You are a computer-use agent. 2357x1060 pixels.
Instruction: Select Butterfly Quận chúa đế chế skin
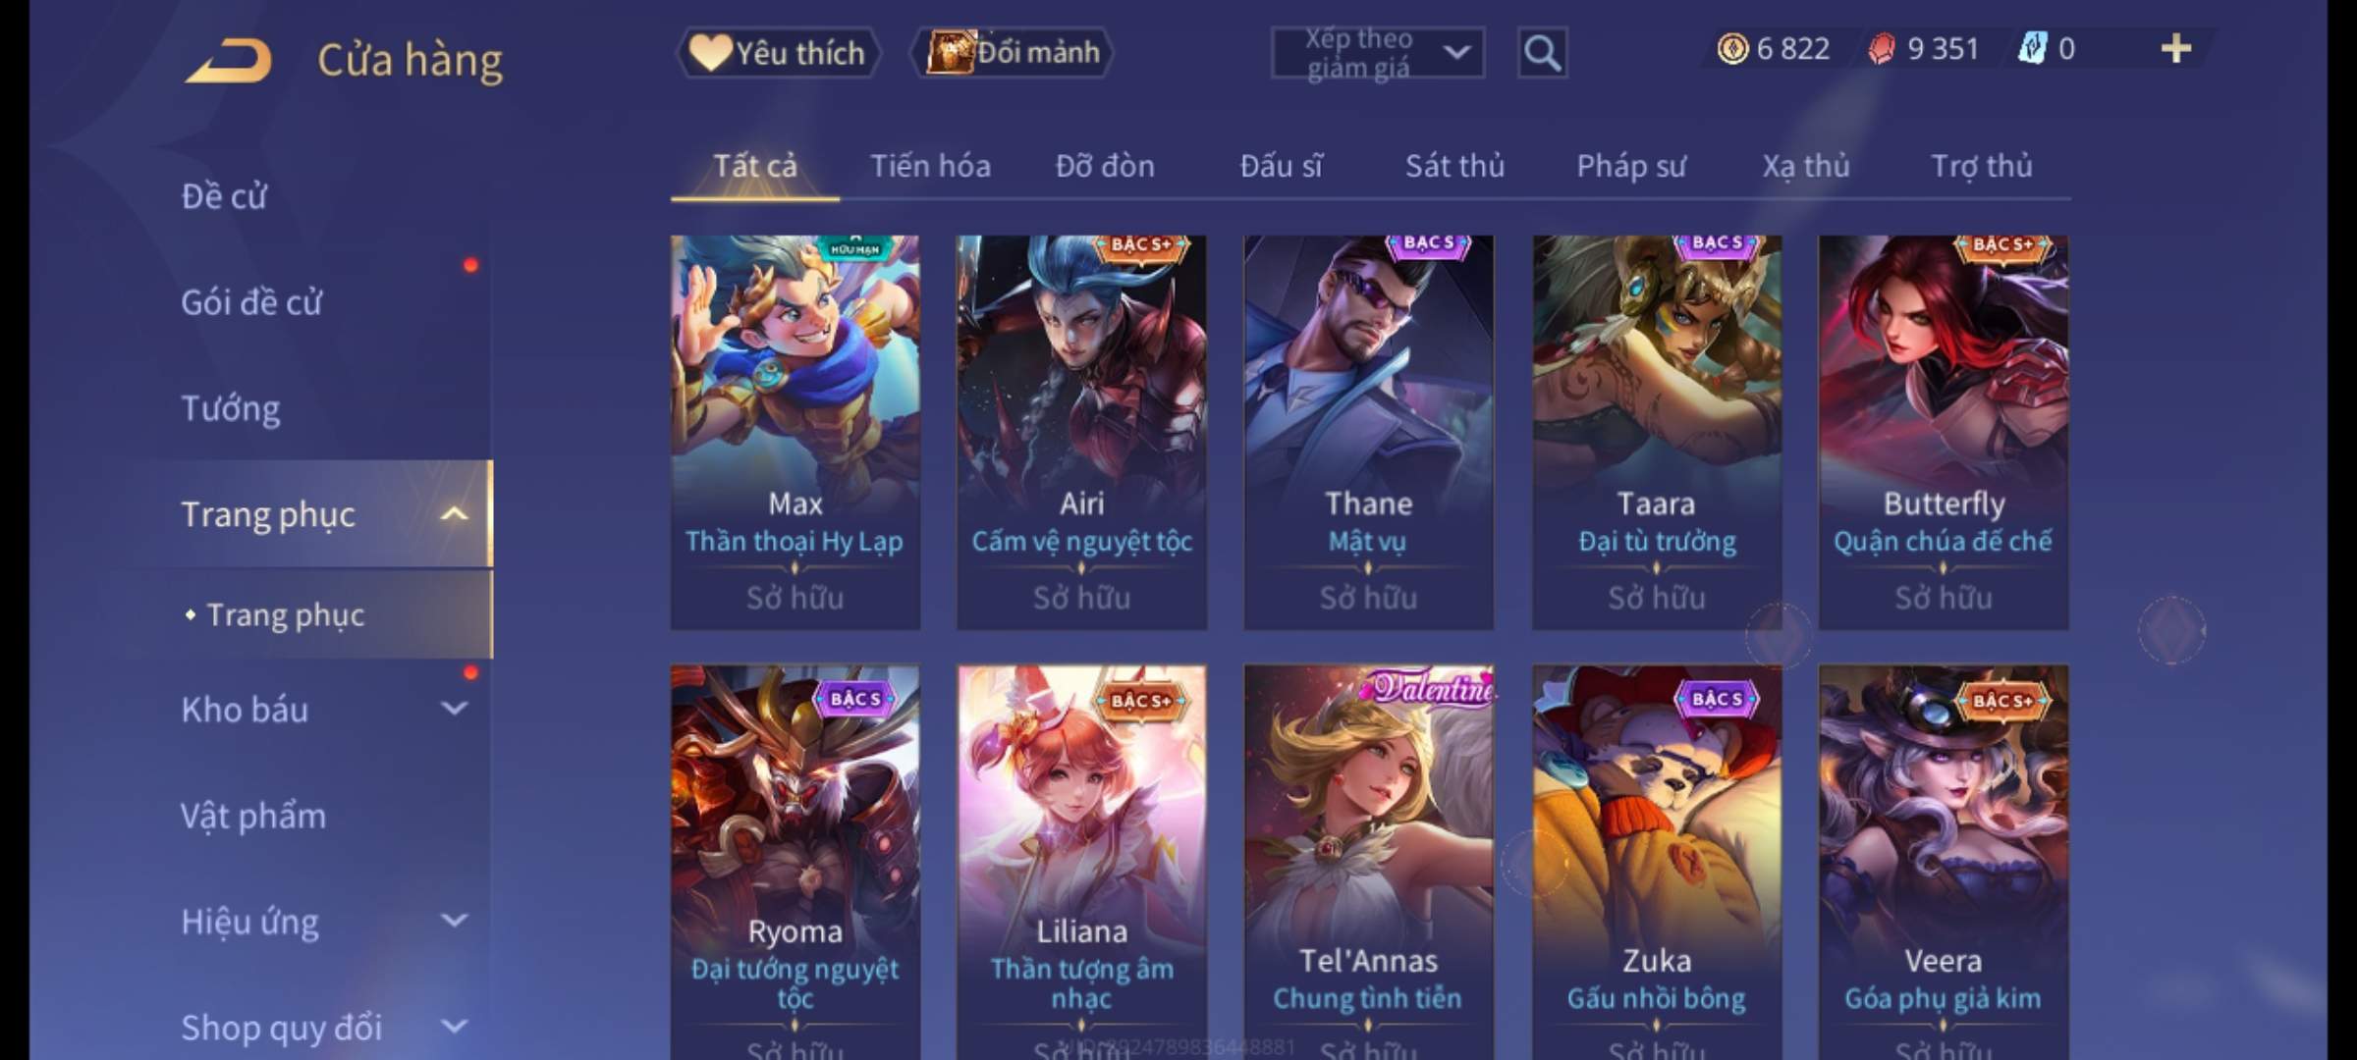point(1944,432)
